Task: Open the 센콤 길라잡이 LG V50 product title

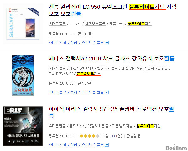Action: tap(112, 10)
